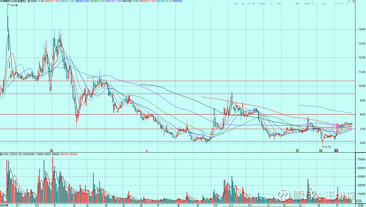Click the MA180: 7.16 indicator label
This screenshot has width=366, height=207.
[130, 1]
